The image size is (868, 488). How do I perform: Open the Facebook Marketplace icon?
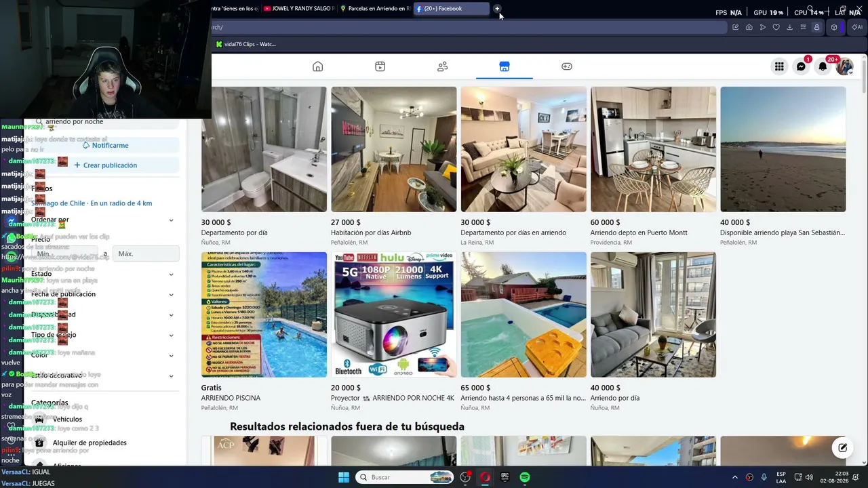pos(504,66)
